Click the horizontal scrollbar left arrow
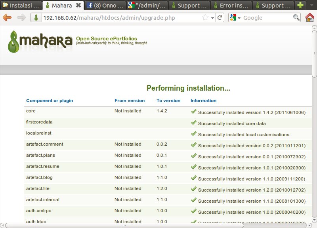Image resolution: width=317 pixels, height=228 pixels. point(3,225)
